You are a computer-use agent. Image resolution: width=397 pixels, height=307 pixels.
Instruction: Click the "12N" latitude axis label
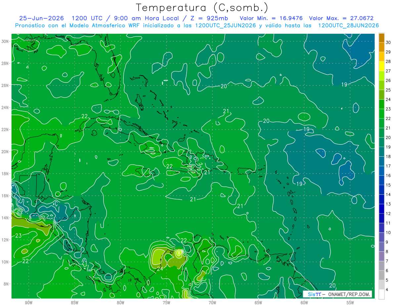point(5,240)
